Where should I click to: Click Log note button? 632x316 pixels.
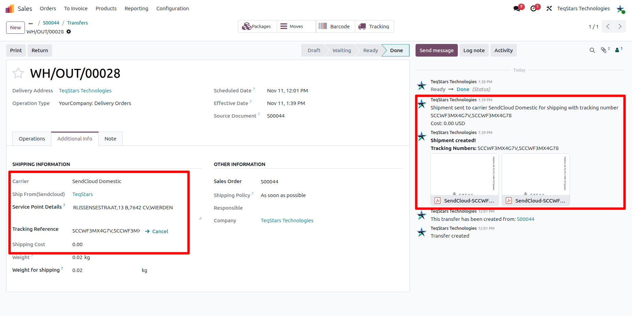tap(474, 50)
